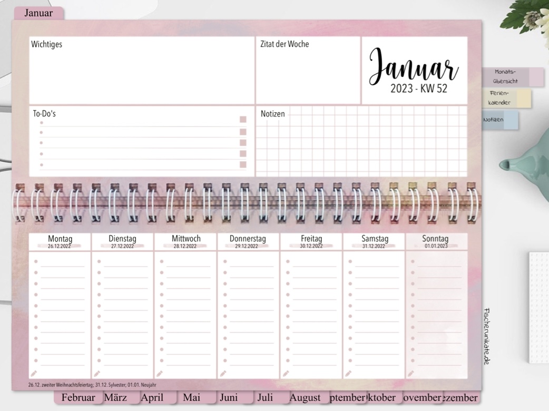Image resolution: width=549 pixels, height=411 pixels.
Task: Click the fischerunikate.de link
Action: click(487, 336)
